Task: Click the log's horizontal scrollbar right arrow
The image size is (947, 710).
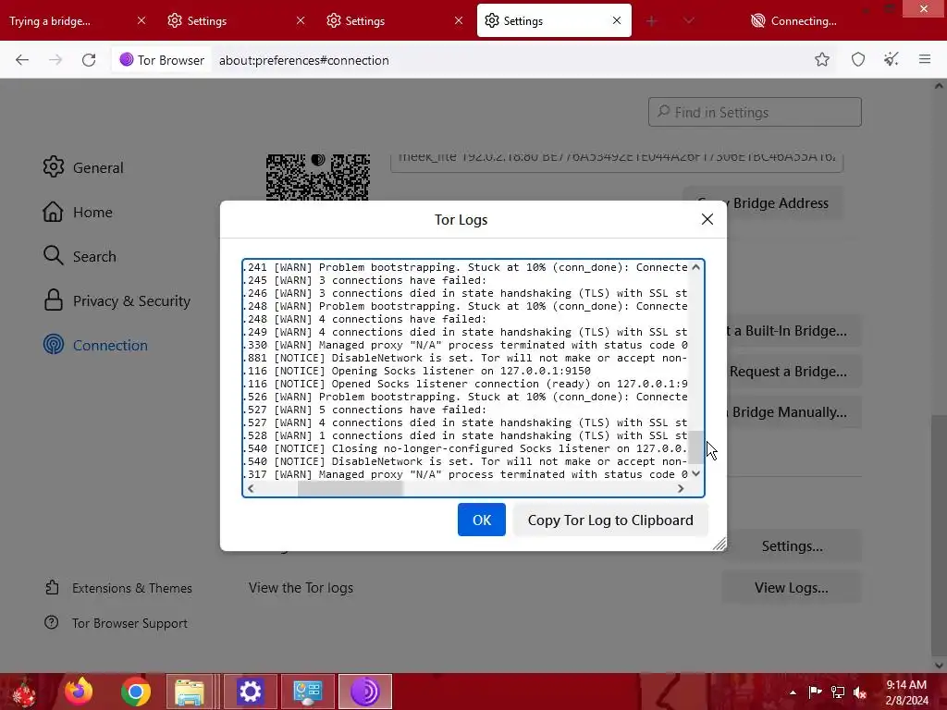Action: pos(681,488)
